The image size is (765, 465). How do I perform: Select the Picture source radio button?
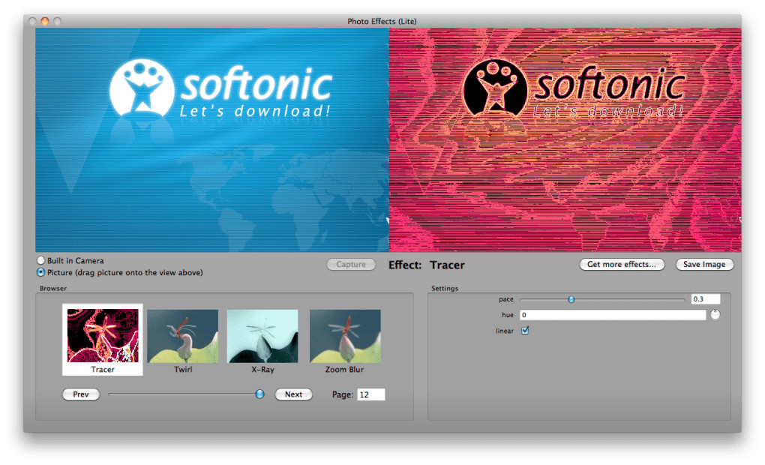[x=41, y=272]
